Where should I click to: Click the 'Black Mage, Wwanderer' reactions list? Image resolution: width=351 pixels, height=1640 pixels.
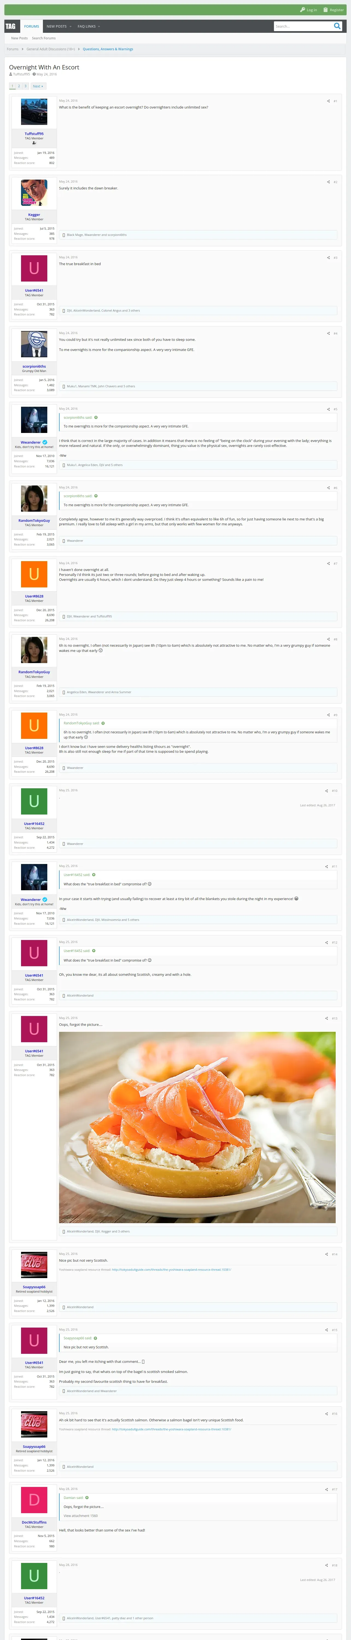tap(97, 235)
